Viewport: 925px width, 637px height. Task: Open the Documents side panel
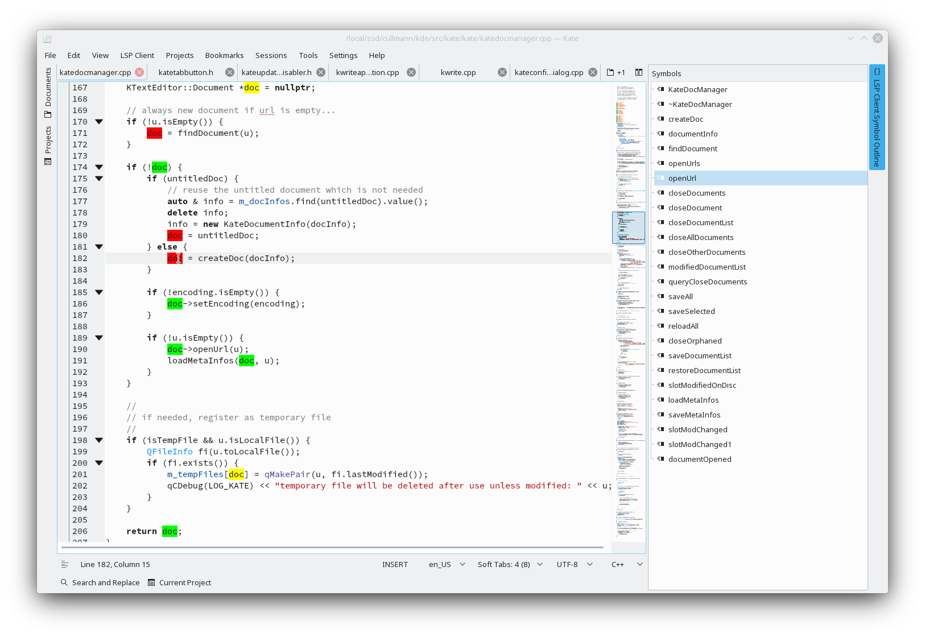[48, 92]
